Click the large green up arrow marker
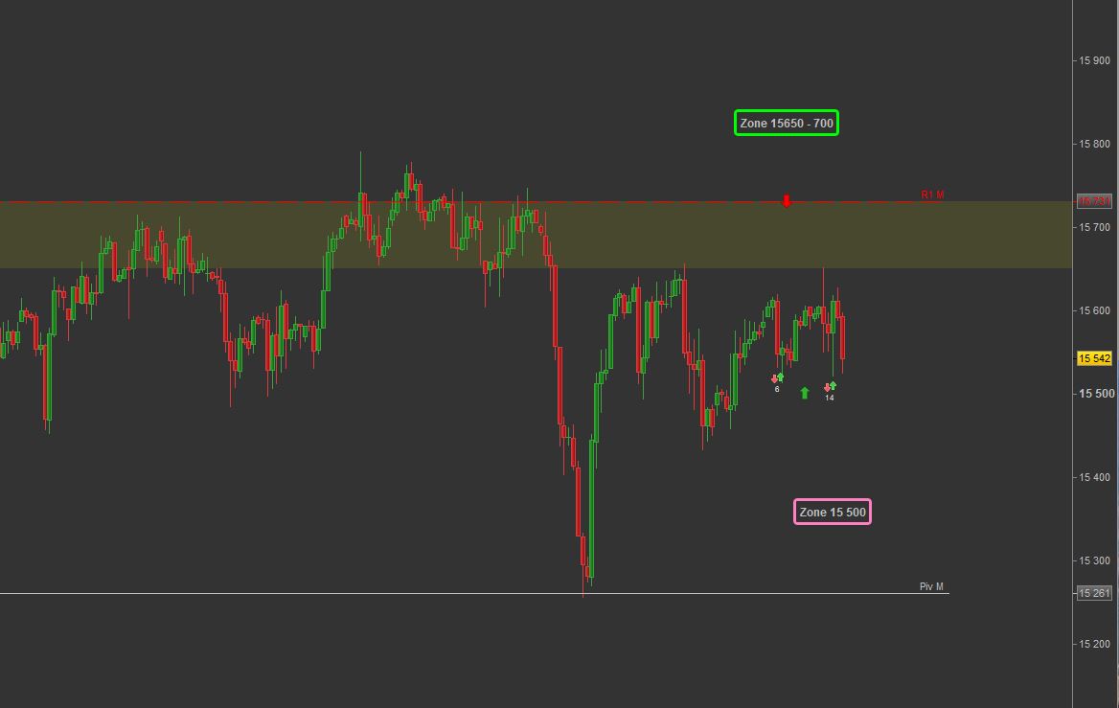Image resolution: width=1119 pixels, height=708 pixels. point(805,393)
